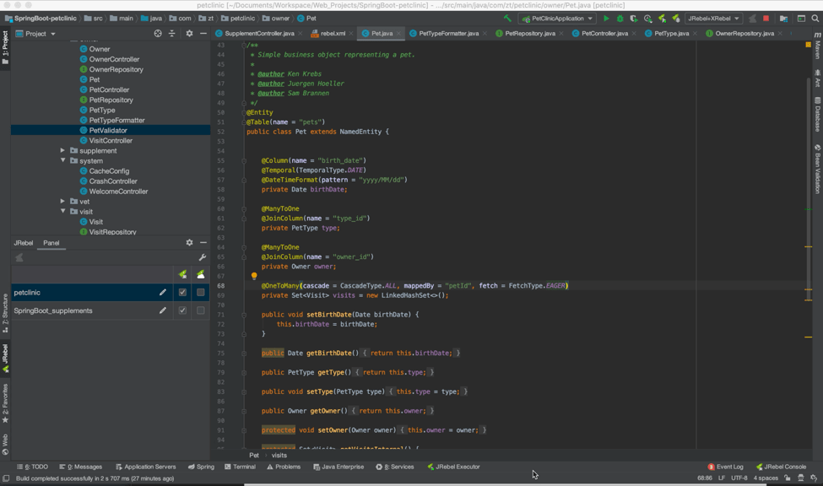This screenshot has width=823, height=486.
Task: Hide the JRebel panel with minus icon
Action: (203, 242)
